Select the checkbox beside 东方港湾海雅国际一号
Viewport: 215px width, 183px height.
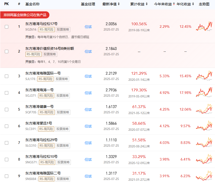(7, 76)
